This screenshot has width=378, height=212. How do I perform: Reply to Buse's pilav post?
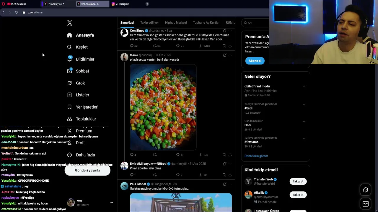132,155
